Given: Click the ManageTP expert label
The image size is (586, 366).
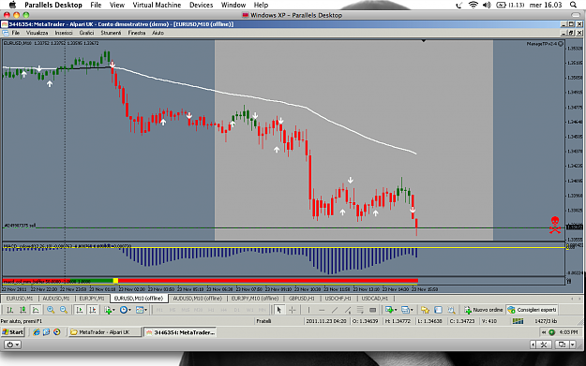Looking at the screenshot, I should (542, 44).
